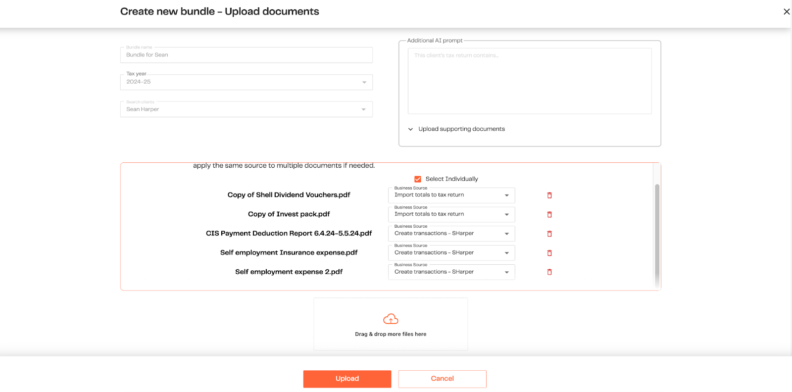This screenshot has width=792, height=392.
Task: Open Business Source dropdown for Insurance expense
Action: pos(451,253)
